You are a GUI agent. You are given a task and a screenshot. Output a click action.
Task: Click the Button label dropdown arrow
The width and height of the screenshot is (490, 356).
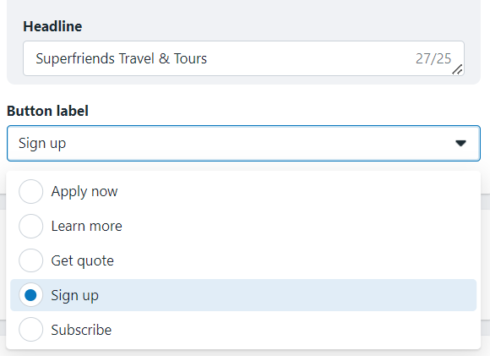point(460,143)
